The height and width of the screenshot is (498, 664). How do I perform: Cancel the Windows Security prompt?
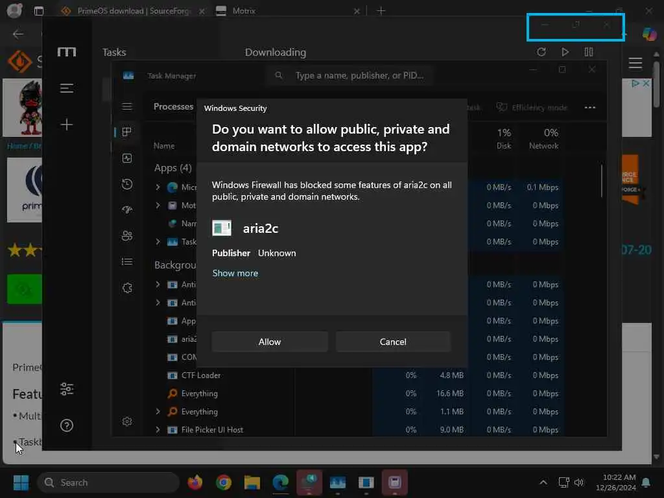tap(393, 342)
